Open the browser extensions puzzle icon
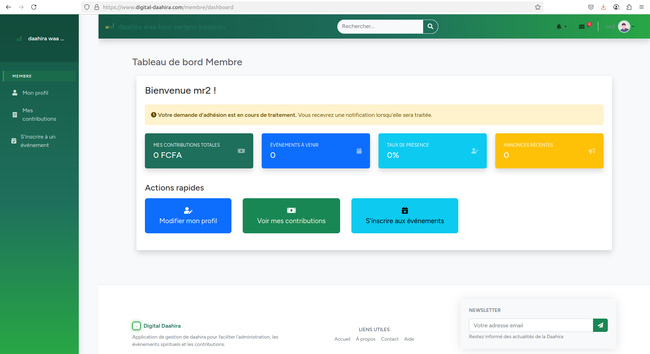 629,7
